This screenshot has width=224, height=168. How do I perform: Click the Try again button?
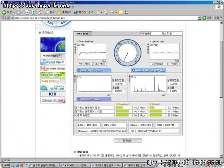click(x=145, y=34)
